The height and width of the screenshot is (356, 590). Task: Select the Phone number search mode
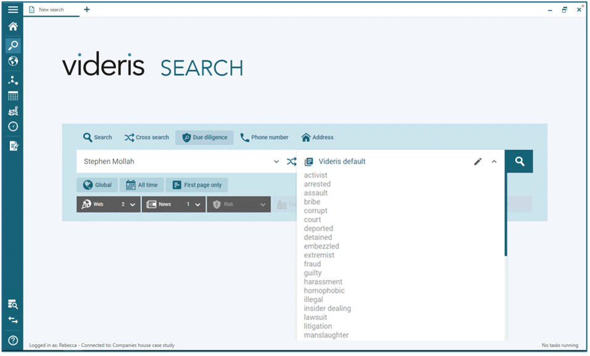pos(264,138)
